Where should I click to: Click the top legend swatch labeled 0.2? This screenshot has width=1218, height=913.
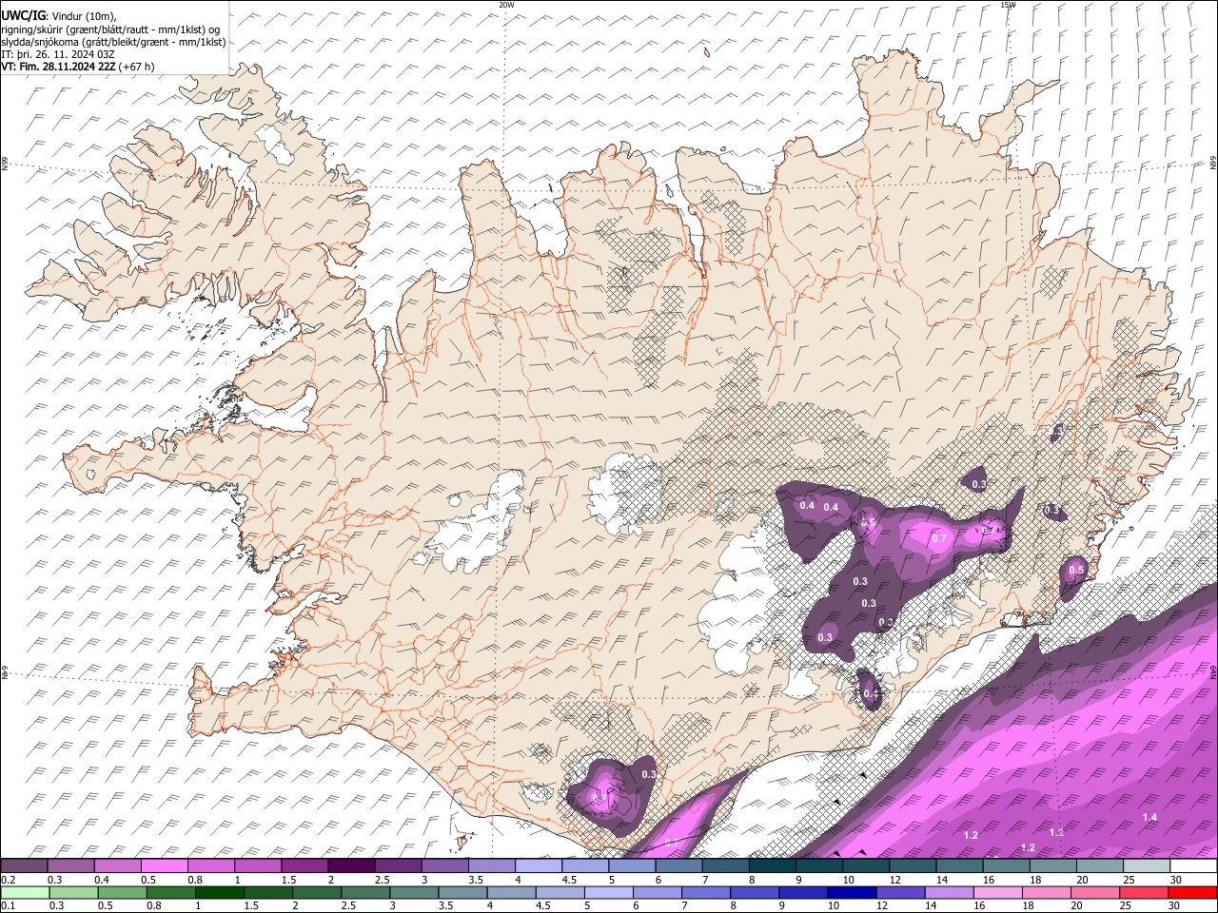(25, 865)
